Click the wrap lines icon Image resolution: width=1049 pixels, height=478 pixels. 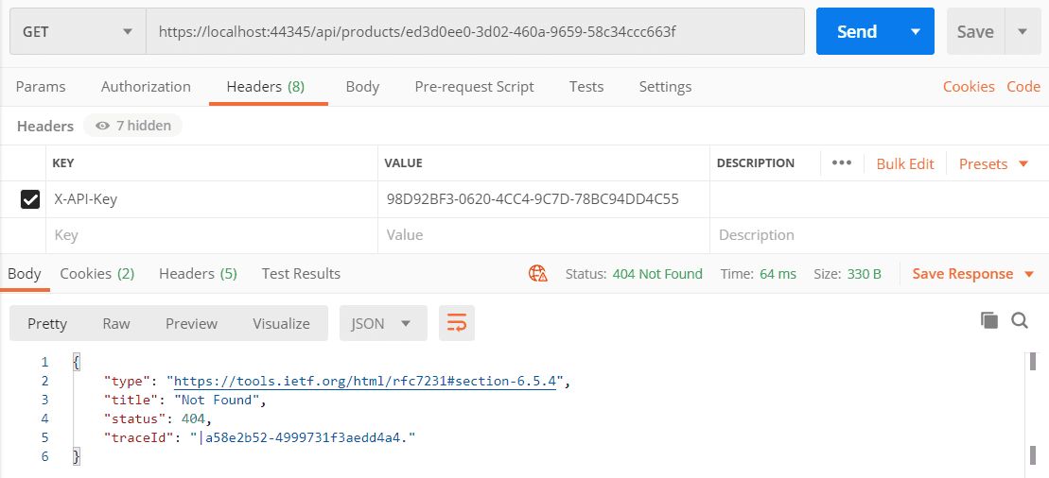click(456, 323)
